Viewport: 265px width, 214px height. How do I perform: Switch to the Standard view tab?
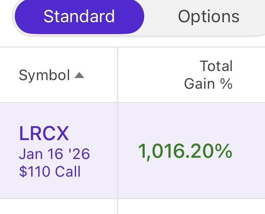click(79, 17)
